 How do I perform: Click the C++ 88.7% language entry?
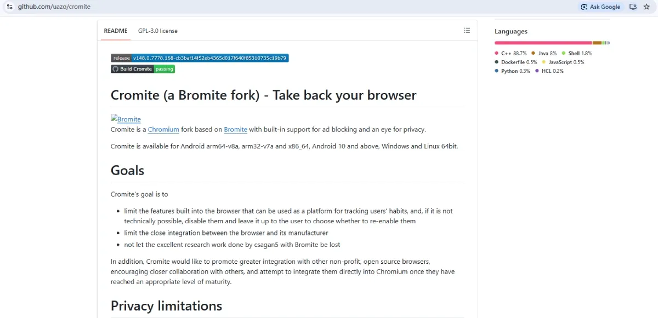click(510, 53)
